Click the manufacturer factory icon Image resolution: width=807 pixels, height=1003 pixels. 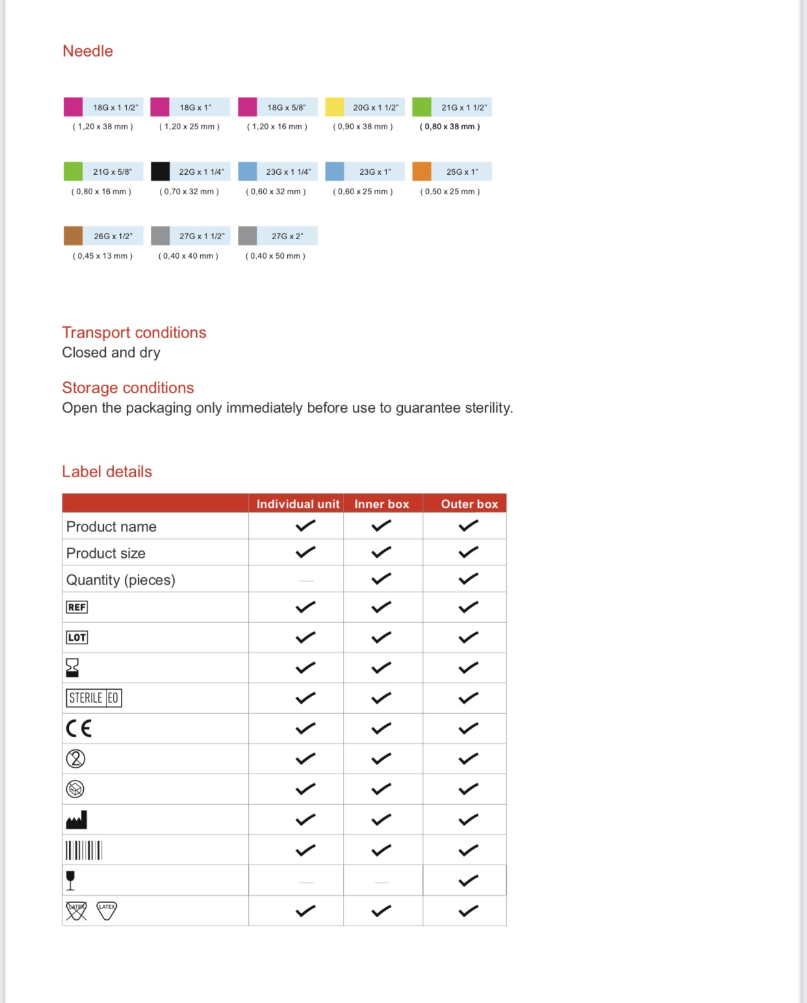pos(77,820)
